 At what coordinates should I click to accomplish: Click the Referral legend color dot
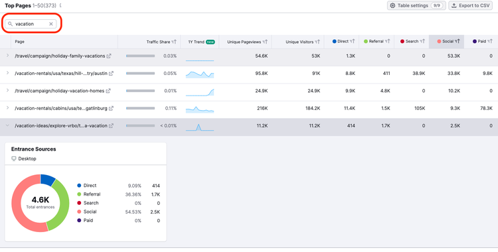pyautogui.click(x=79, y=194)
